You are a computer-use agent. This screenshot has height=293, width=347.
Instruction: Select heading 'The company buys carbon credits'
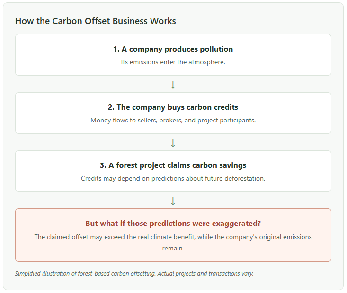pyautogui.click(x=177, y=107)
